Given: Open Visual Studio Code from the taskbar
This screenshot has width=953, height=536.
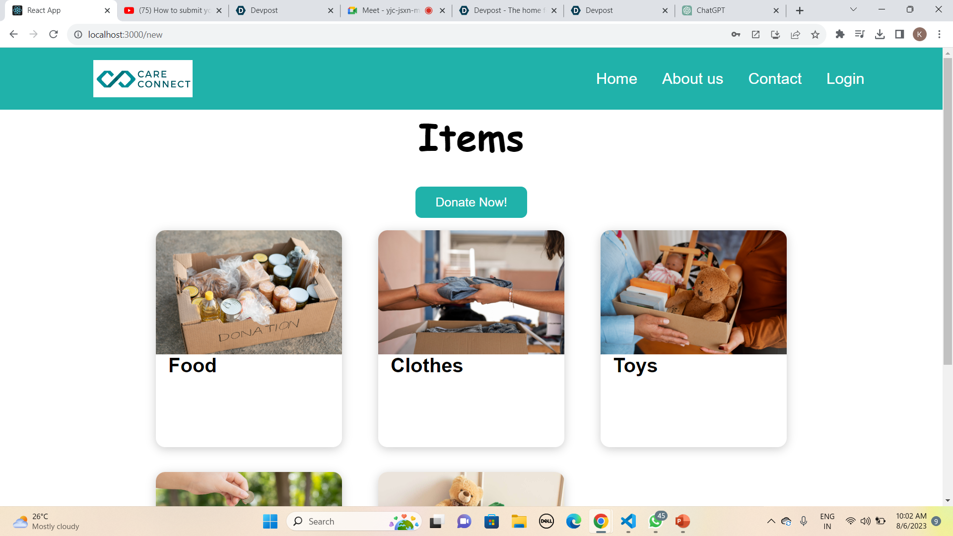Looking at the screenshot, I should pyautogui.click(x=628, y=521).
